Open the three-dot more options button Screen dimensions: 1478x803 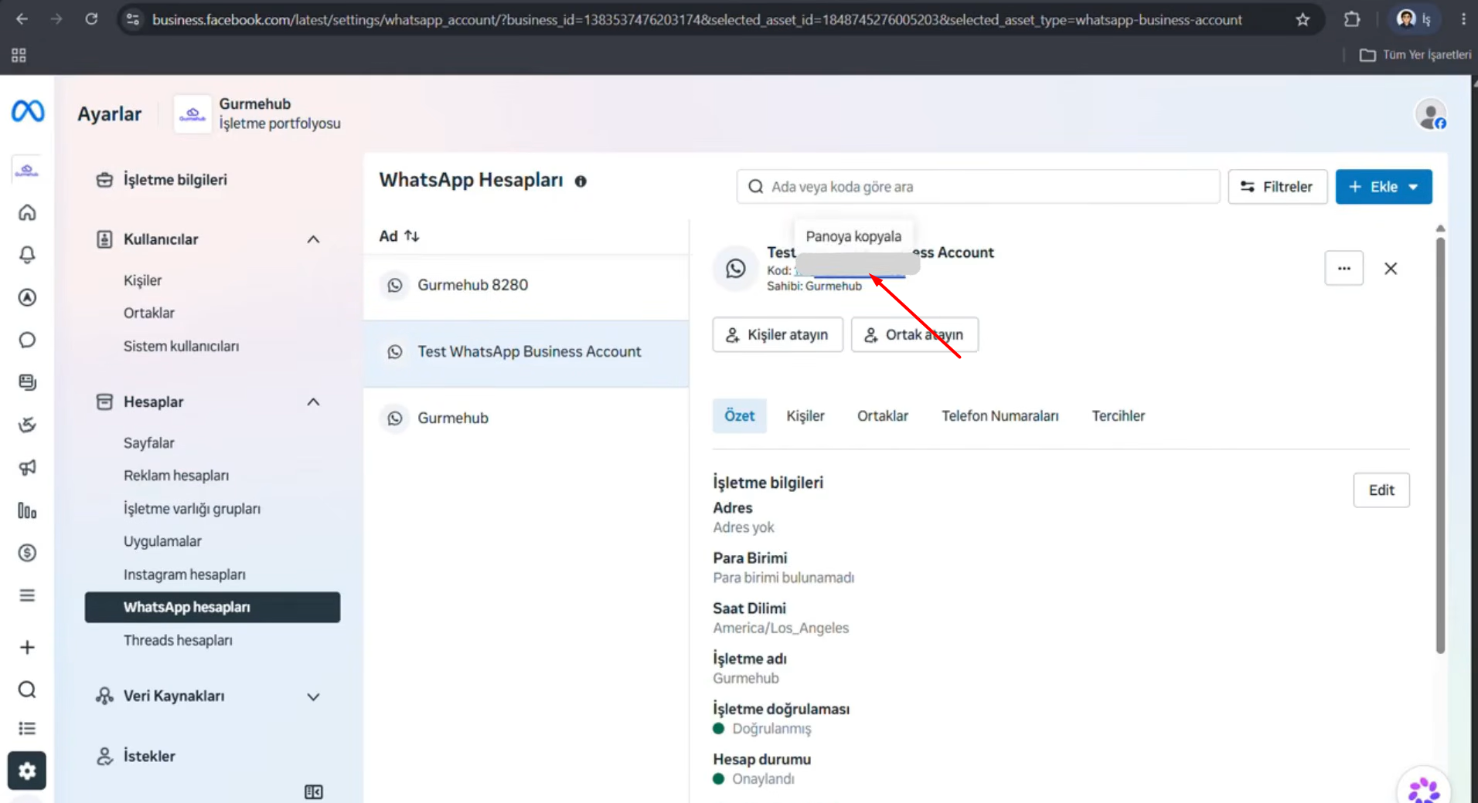[1343, 268]
